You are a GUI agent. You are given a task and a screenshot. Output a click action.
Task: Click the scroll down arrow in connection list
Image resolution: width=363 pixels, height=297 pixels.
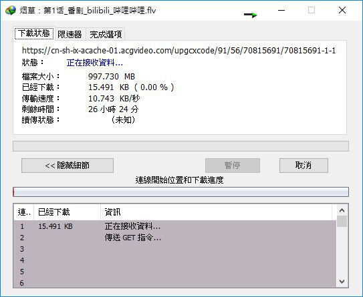342,281
